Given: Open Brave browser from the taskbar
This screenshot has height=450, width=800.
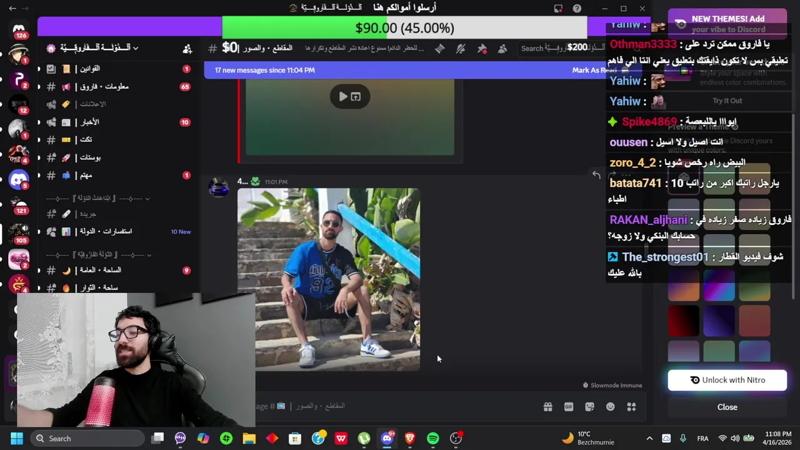Looking at the screenshot, I should tap(410, 439).
